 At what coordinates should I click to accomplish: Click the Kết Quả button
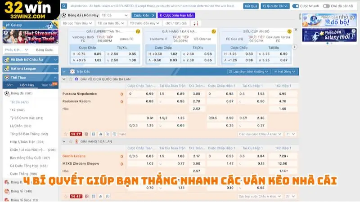[251, 6]
